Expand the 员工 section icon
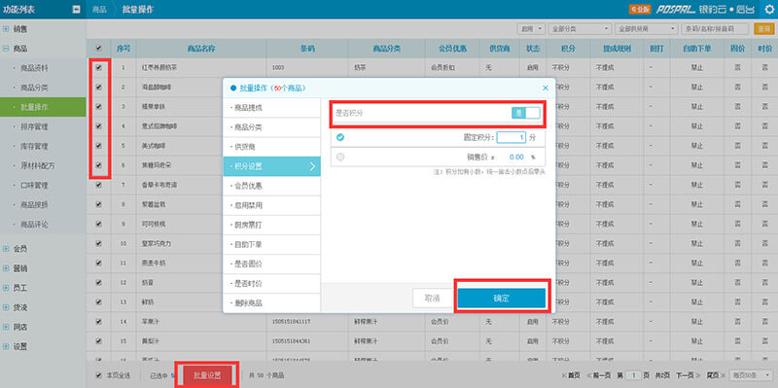This screenshot has width=778, height=388. pos(6,288)
